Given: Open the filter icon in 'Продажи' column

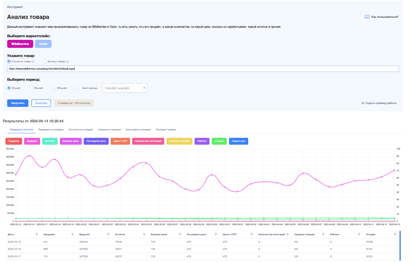Looking at the screenshot, I should [x=73, y=234].
